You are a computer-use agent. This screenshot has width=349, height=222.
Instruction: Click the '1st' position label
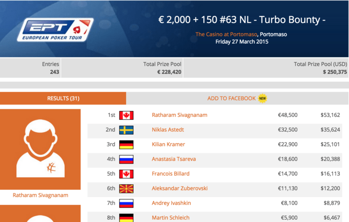[x=112, y=115]
